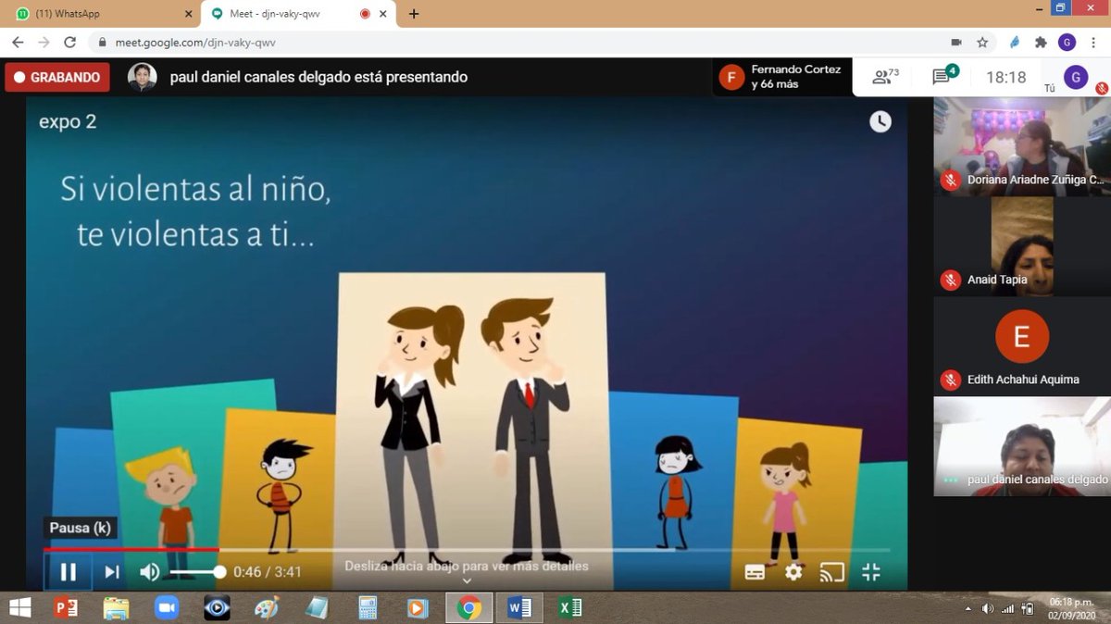Screen dimensions: 1111x624
Task: Toggle video subtitles button
Action: click(x=755, y=572)
